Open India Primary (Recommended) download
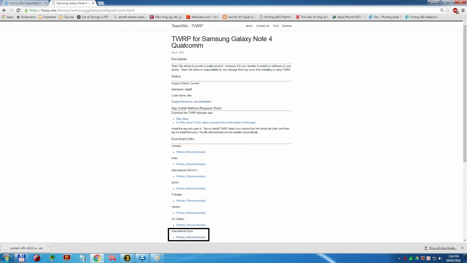467x263 pixels. [x=191, y=164]
